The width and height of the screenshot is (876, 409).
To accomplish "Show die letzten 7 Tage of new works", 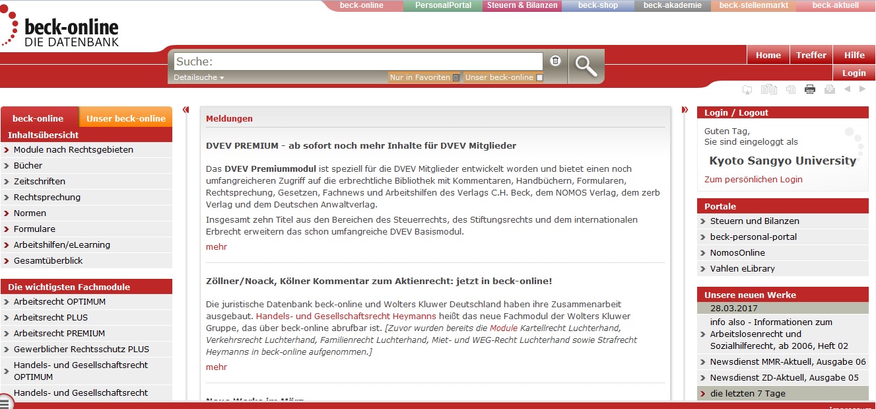I will click(x=783, y=394).
